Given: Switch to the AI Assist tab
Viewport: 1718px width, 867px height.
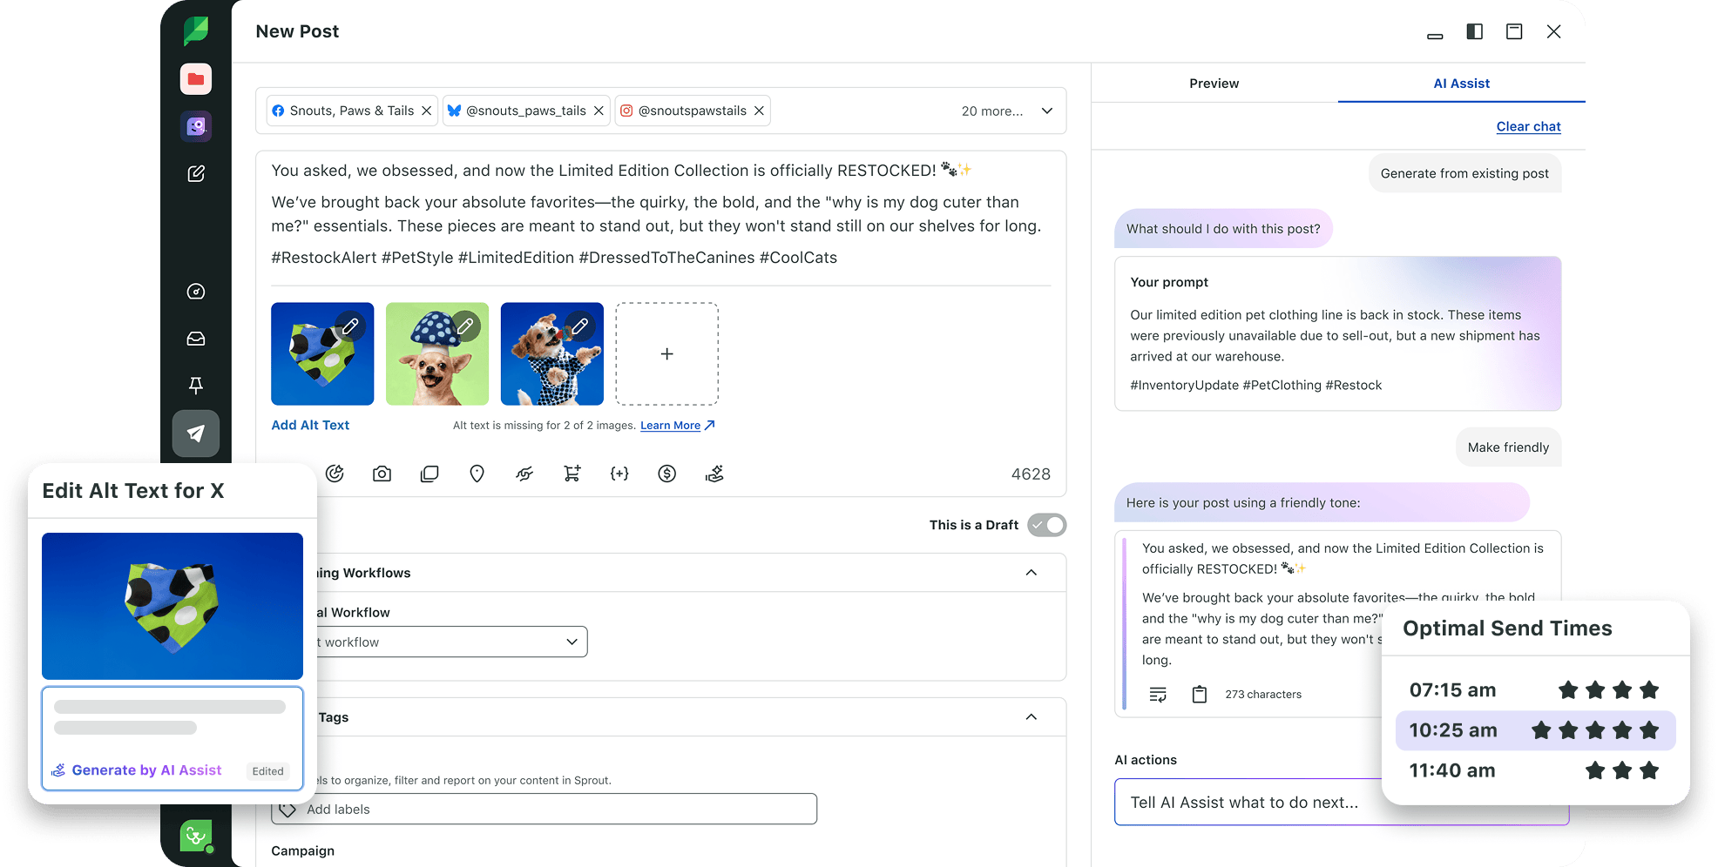Looking at the screenshot, I should pyautogui.click(x=1462, y=84).
